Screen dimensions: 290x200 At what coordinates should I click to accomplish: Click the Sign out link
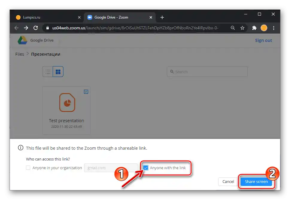263,40
